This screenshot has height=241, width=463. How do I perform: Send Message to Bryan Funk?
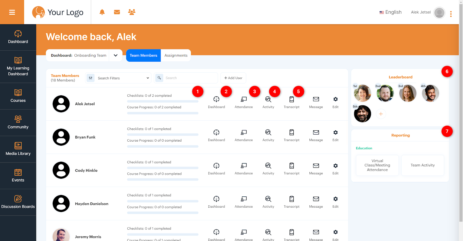(316, 133)
